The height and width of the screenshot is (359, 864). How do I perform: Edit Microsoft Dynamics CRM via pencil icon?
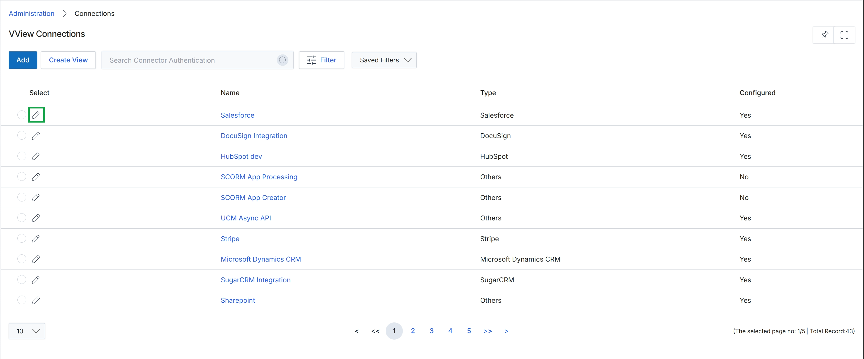click(x=36, y=259)
